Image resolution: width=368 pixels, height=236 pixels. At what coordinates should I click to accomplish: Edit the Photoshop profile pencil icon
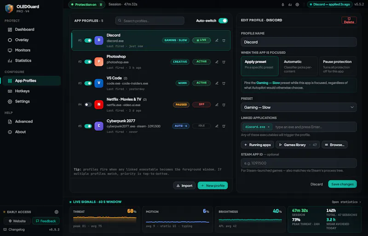(217, 62)
